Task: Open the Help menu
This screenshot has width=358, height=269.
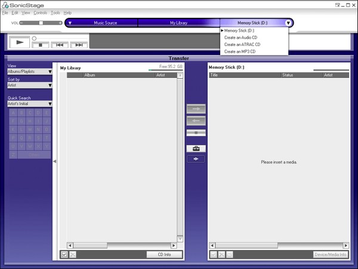Action: (x=67, y=13)
